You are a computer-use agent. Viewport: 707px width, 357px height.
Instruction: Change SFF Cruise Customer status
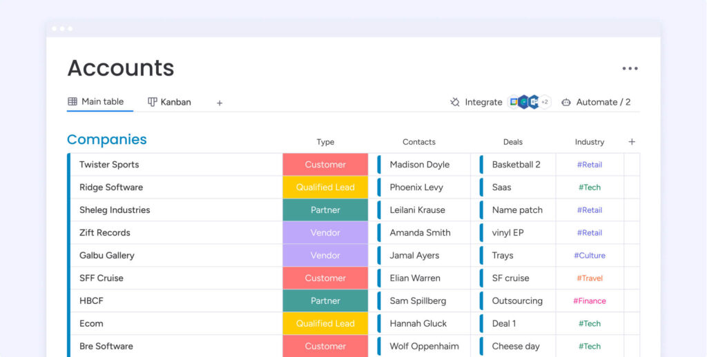(x=325, y=278)
